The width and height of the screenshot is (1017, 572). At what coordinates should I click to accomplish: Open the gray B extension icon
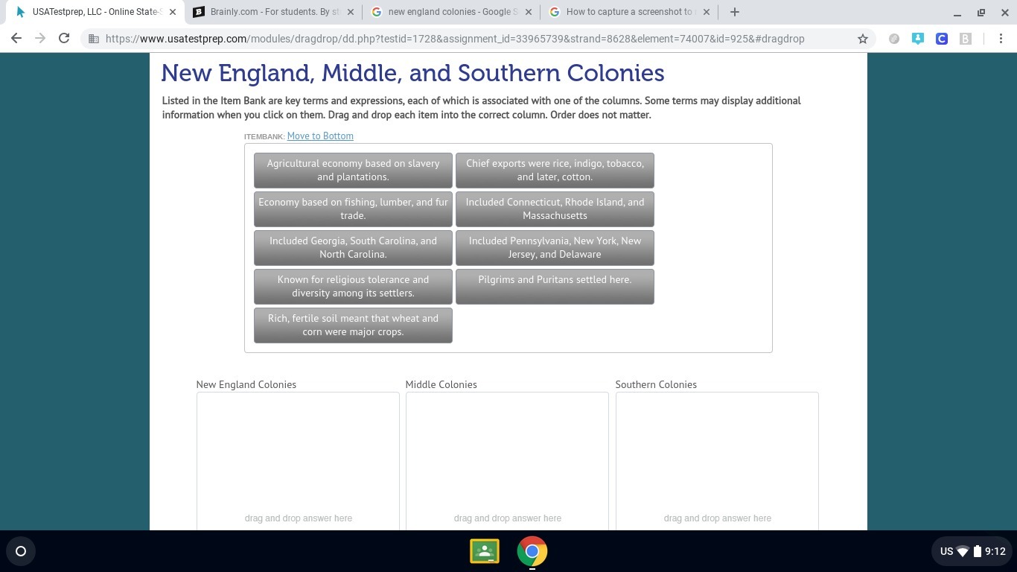(966, 39)
